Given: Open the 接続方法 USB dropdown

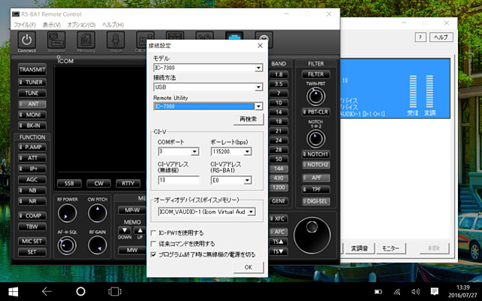Looking at the screenshot, I should click(259, 87).
